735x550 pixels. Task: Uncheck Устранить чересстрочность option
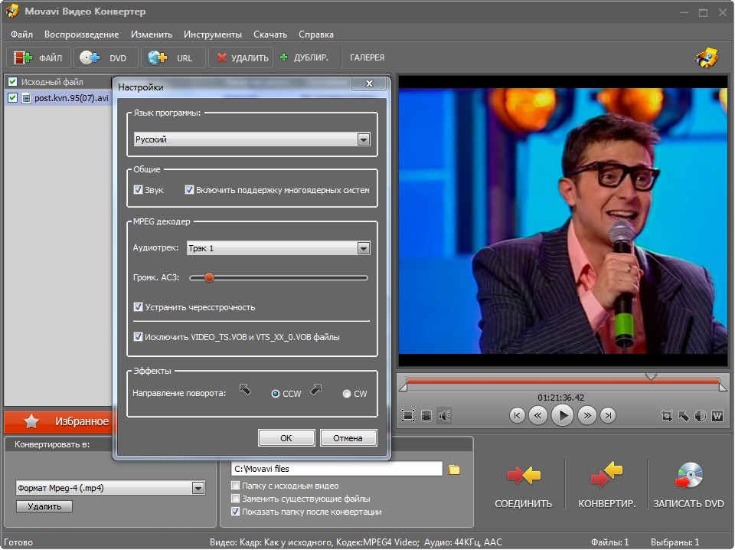pyautogui.click(x=139, y=307)
